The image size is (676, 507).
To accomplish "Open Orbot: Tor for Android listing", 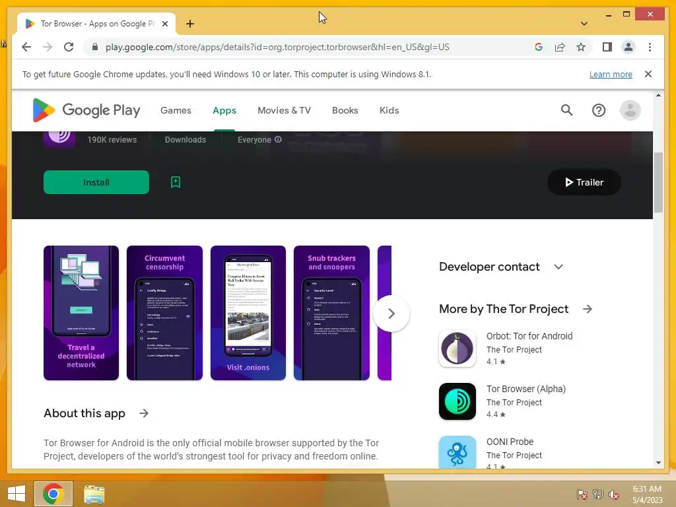I will tap(529, 336).
